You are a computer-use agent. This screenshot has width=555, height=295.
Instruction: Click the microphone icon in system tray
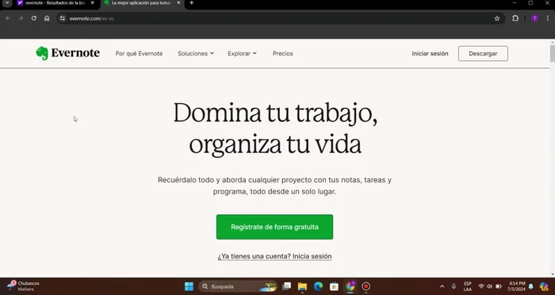point(454,286)
